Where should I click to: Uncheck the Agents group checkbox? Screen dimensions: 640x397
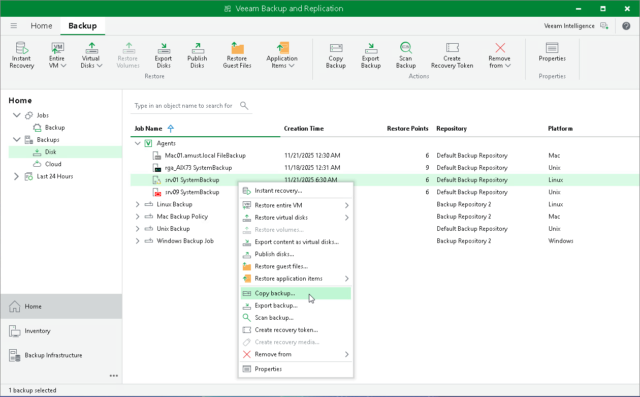pyautogui.click(x=147, y=143)
